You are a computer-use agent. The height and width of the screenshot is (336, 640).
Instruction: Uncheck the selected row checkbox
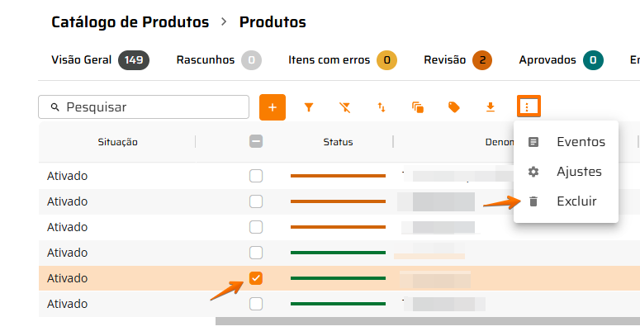point(256,278)
